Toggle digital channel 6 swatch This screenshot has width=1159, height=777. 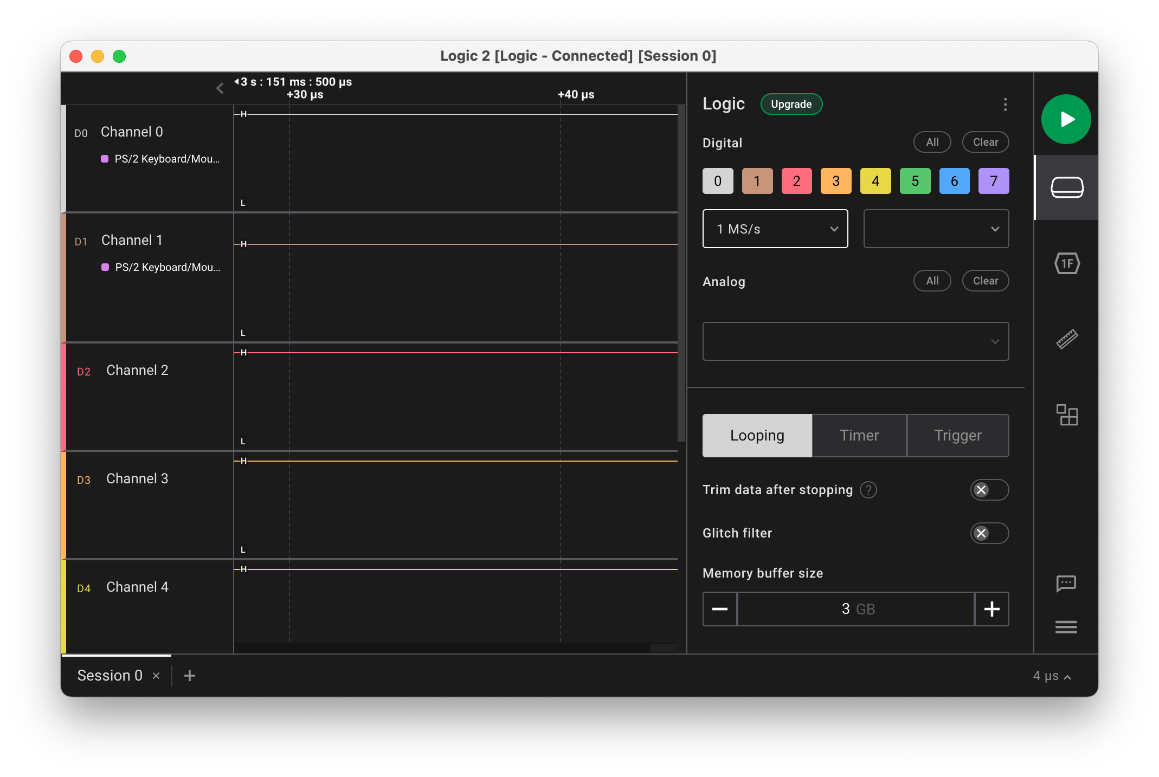955,181
